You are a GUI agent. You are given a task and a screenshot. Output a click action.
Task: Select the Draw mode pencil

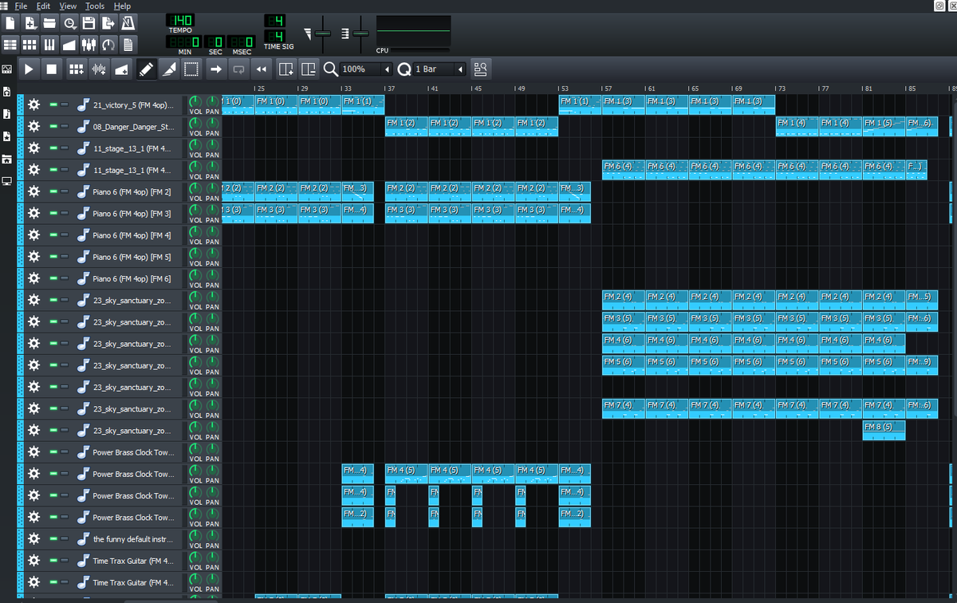146,69
